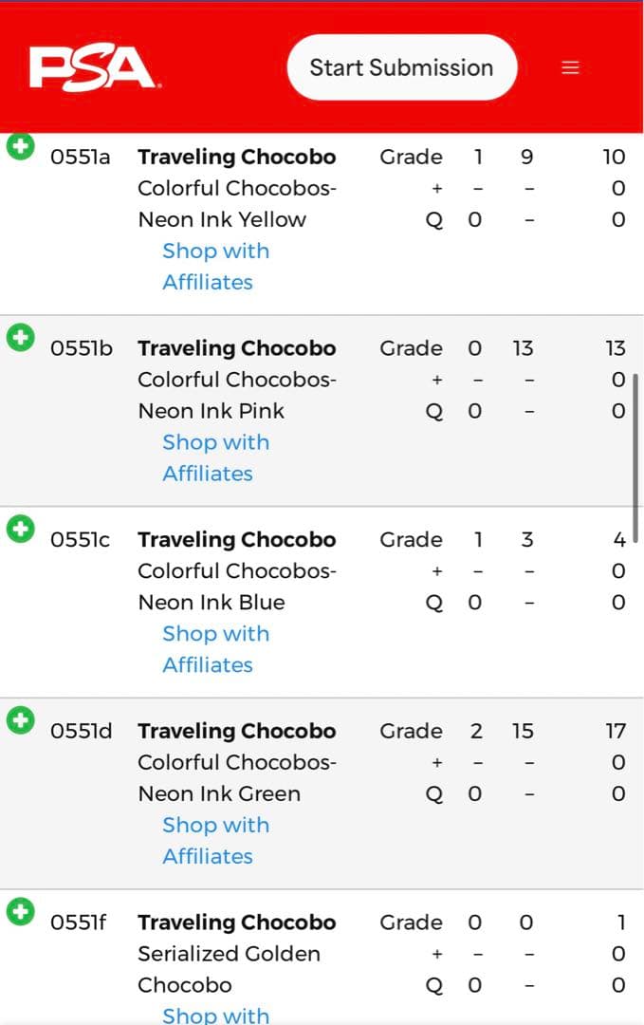Expand row 0551f with green plus icon
The image size is (644, 1025).
click(20, 912)
